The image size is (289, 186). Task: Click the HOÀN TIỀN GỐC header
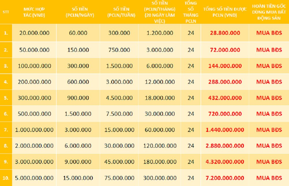[x=269, y=12]
